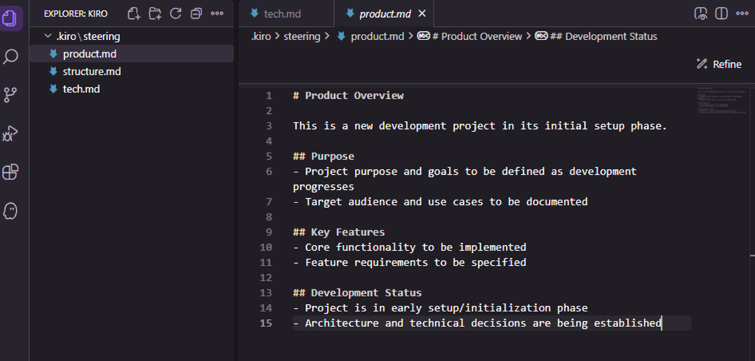Viewport: 755px width, 361px height.
Task: Create a new file in Explorer
Action: (133, 13)
